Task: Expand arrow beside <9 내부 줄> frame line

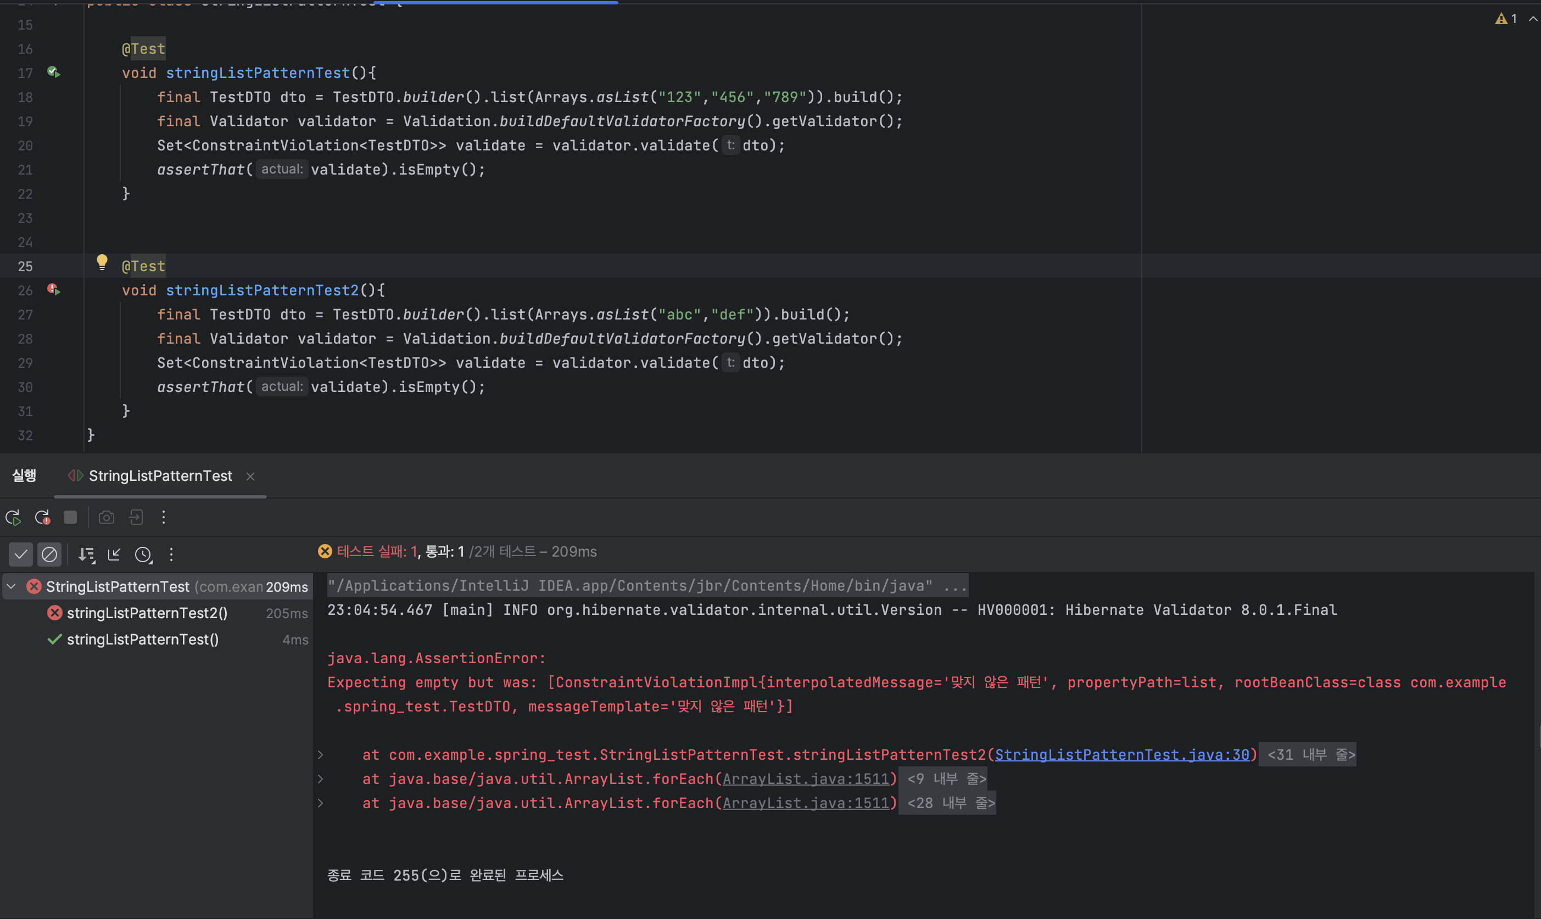Action: coord(320,778)
